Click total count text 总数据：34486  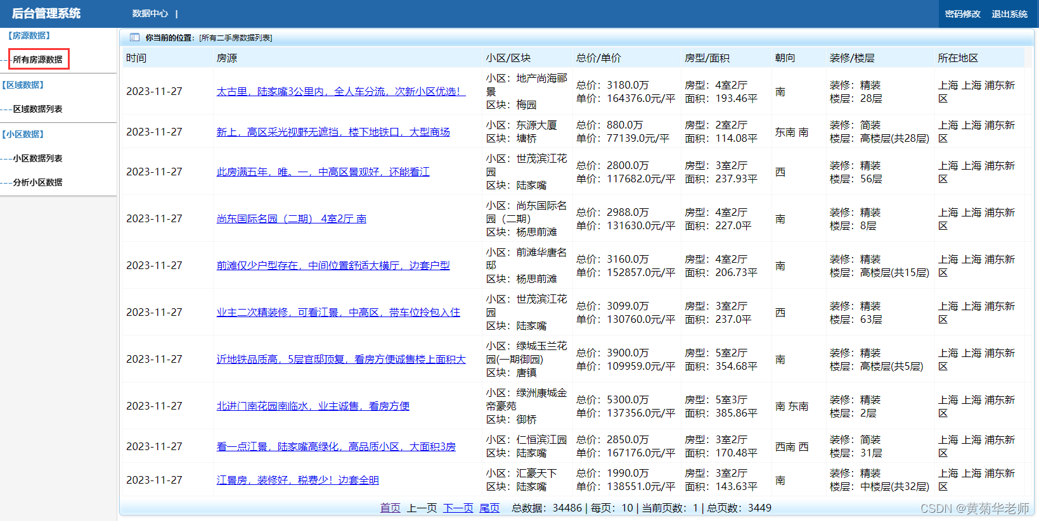pyautogui.click(x=546, y=508)
